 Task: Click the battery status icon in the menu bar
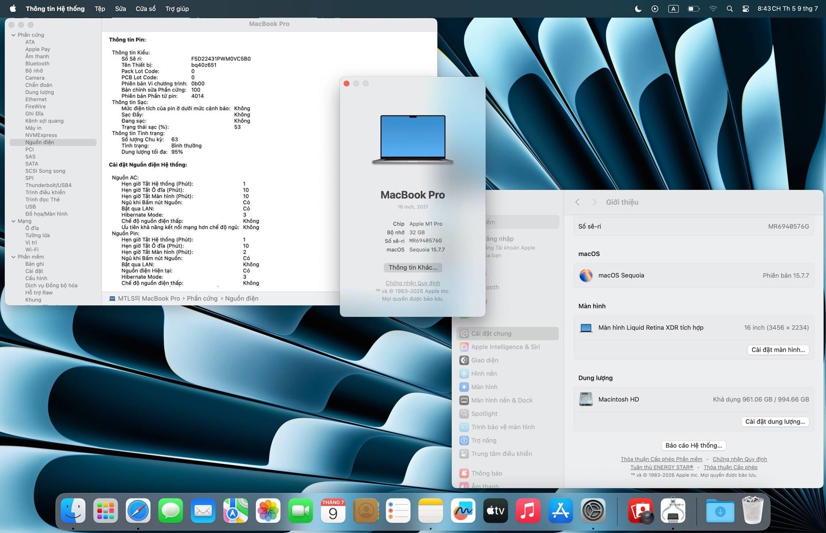click(694, 8)
